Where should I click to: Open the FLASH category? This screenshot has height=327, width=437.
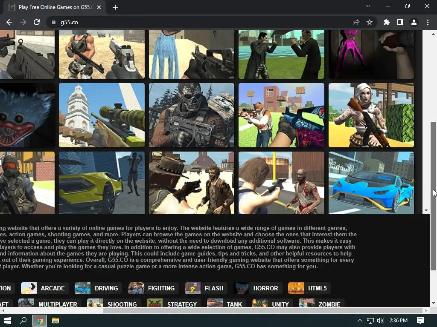(x=206, y=288)
